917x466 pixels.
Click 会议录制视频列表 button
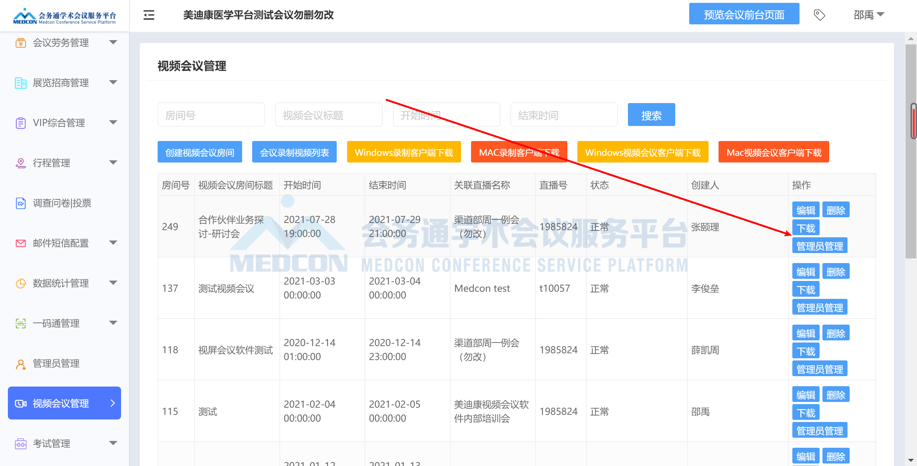pos(294,152)
